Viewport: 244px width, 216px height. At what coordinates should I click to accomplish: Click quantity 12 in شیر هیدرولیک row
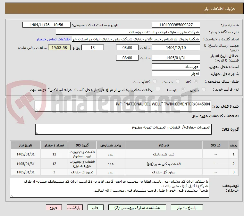pos(54,154)
